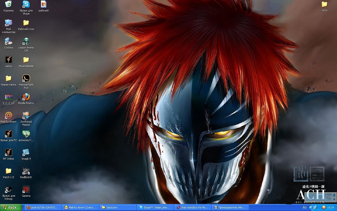Expand the hidden system tray icons
This screenshot has height=211, width=337.
311,208
